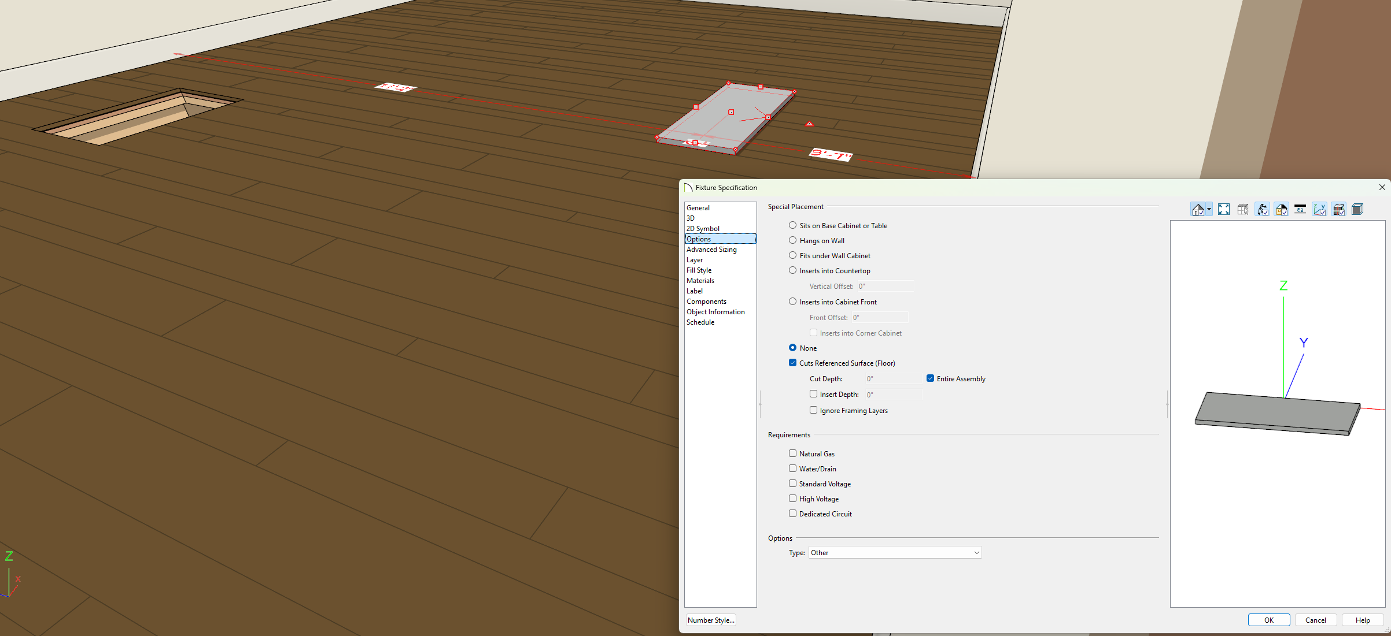Click the OK button
Viewport: 1391px width, 636px height.
point(1268,620)
